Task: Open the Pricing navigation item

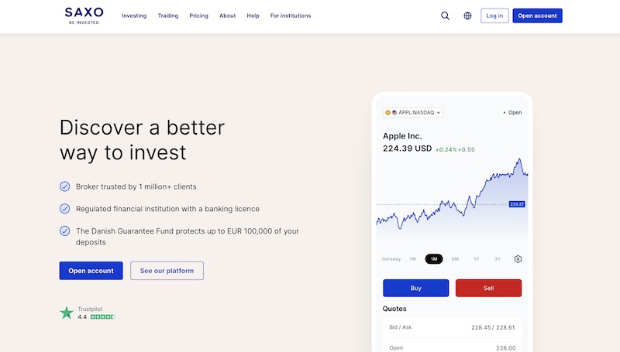Action: point(198,15)
